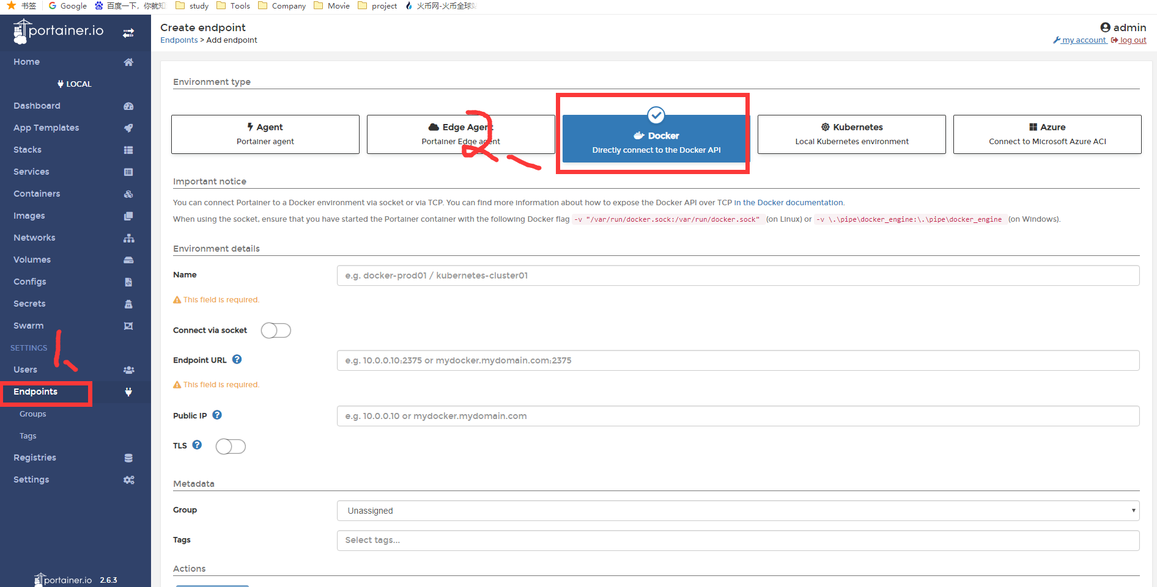The height and width of the screenshot is (587, 1157).
Task: Open the my account link
Action: coord(1080,40)
